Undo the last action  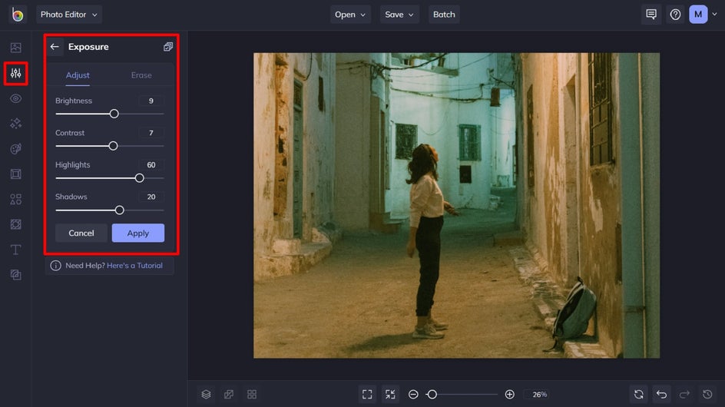point(662,395)
